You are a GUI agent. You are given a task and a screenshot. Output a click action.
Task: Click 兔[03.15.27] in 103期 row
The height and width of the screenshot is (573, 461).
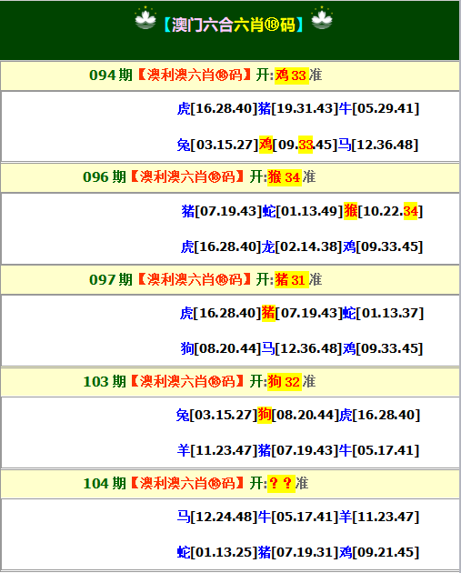pyautogui.click(x=216, y=415)
